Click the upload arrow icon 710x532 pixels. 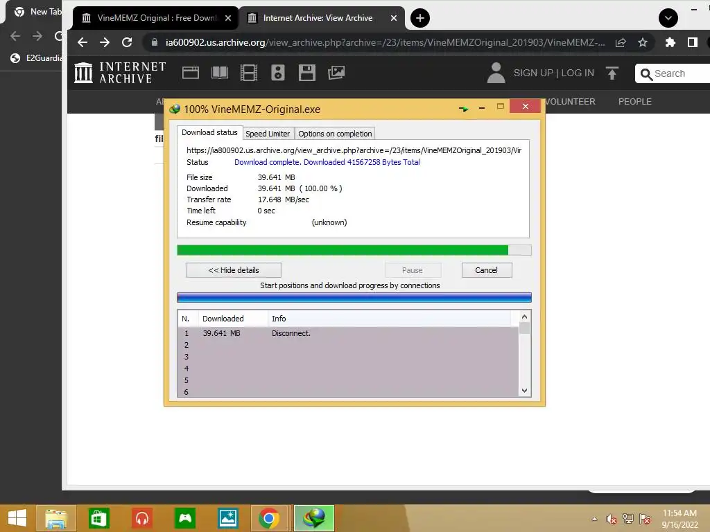click(612, 73)
